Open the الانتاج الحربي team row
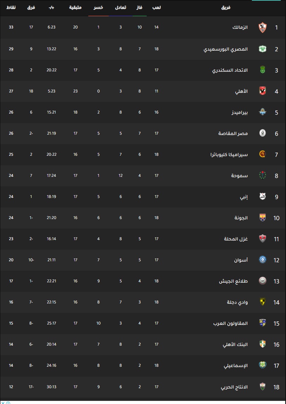 143,387
